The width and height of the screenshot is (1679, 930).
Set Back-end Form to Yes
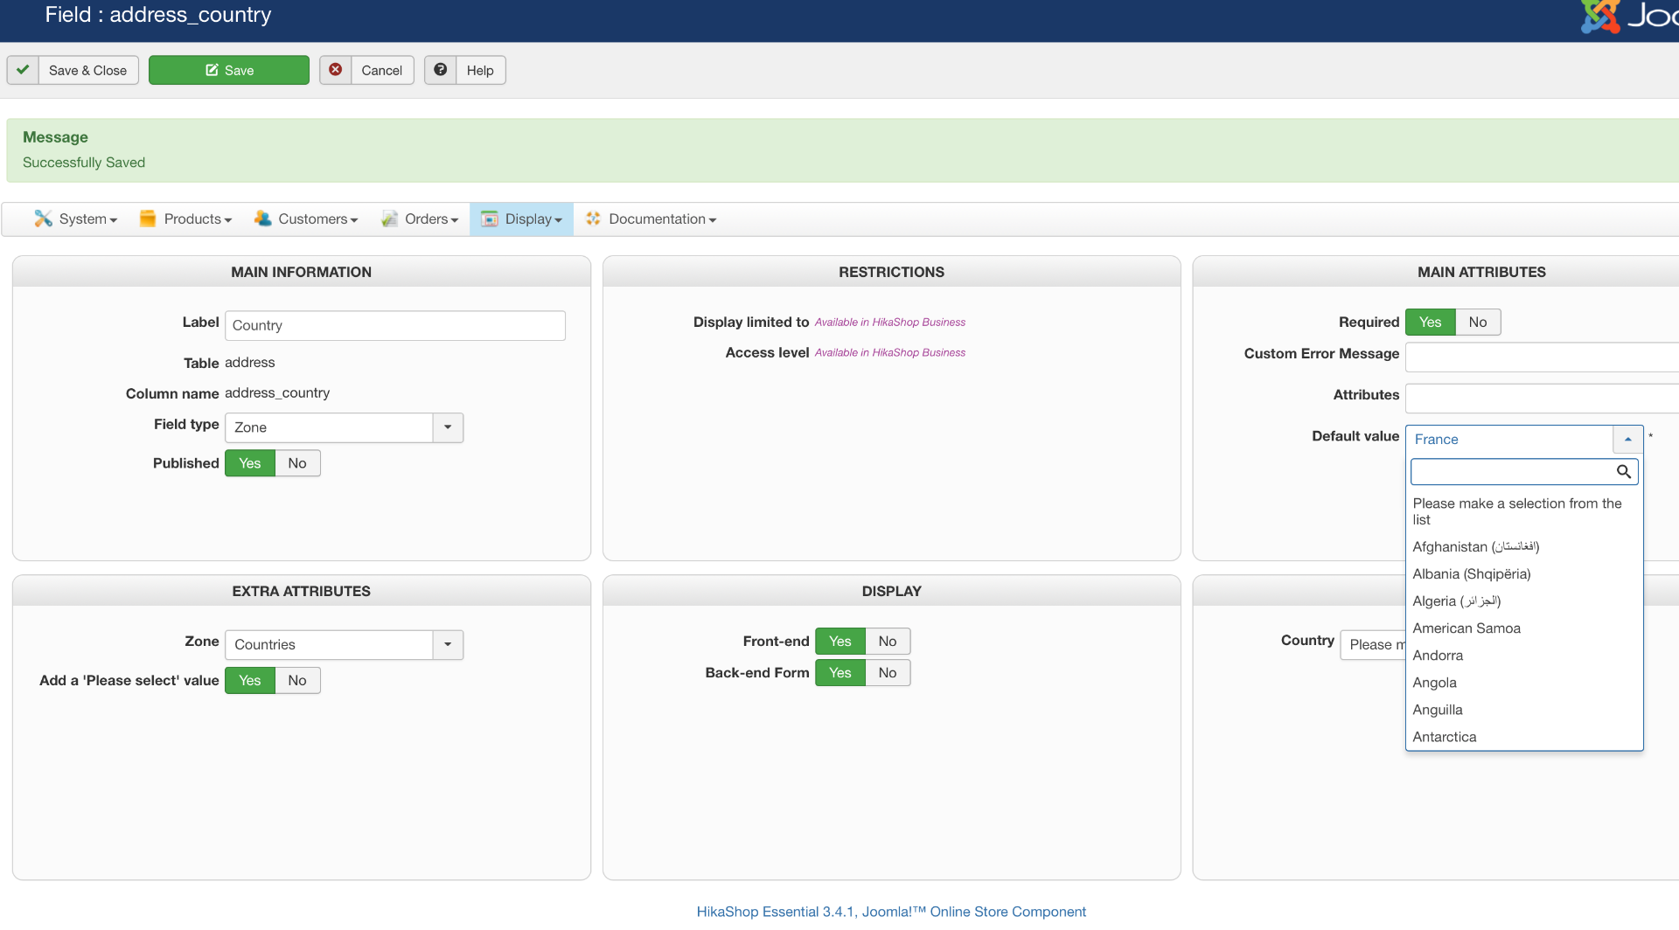840,673
